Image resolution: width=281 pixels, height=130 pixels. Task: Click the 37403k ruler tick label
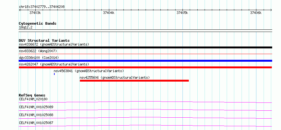(x=35, y=13)
